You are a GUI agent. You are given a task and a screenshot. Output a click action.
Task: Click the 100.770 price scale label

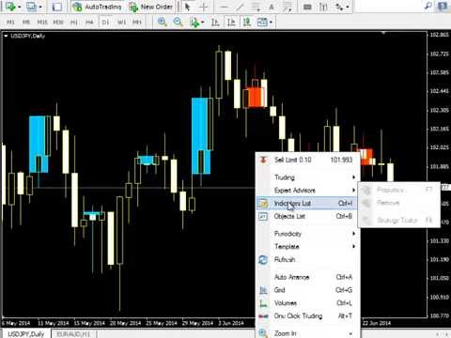[439, 315]
